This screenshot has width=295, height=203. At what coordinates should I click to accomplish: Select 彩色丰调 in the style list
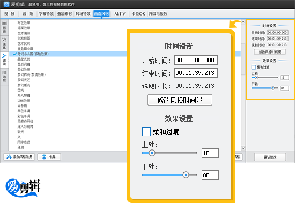(24, 116)
